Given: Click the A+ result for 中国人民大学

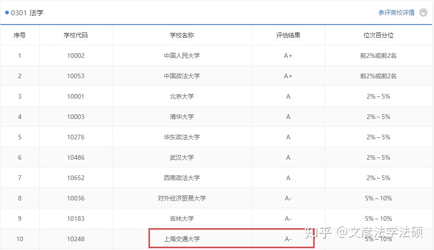Looking at the screenshot, I should [288, 56].
